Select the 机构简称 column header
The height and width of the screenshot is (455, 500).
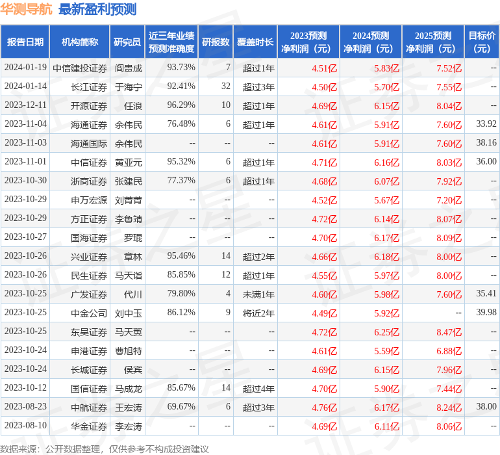[x=80, y=42]
